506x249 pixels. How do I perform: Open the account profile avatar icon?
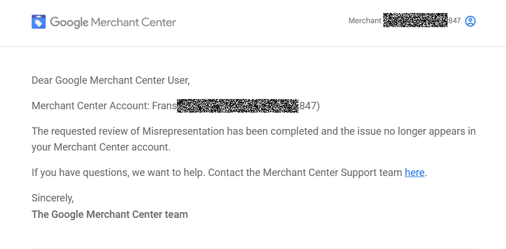click(470, 22)
